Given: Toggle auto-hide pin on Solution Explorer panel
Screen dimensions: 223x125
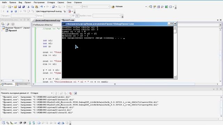Looking at the screenshot, I should (x=24, y=20).
